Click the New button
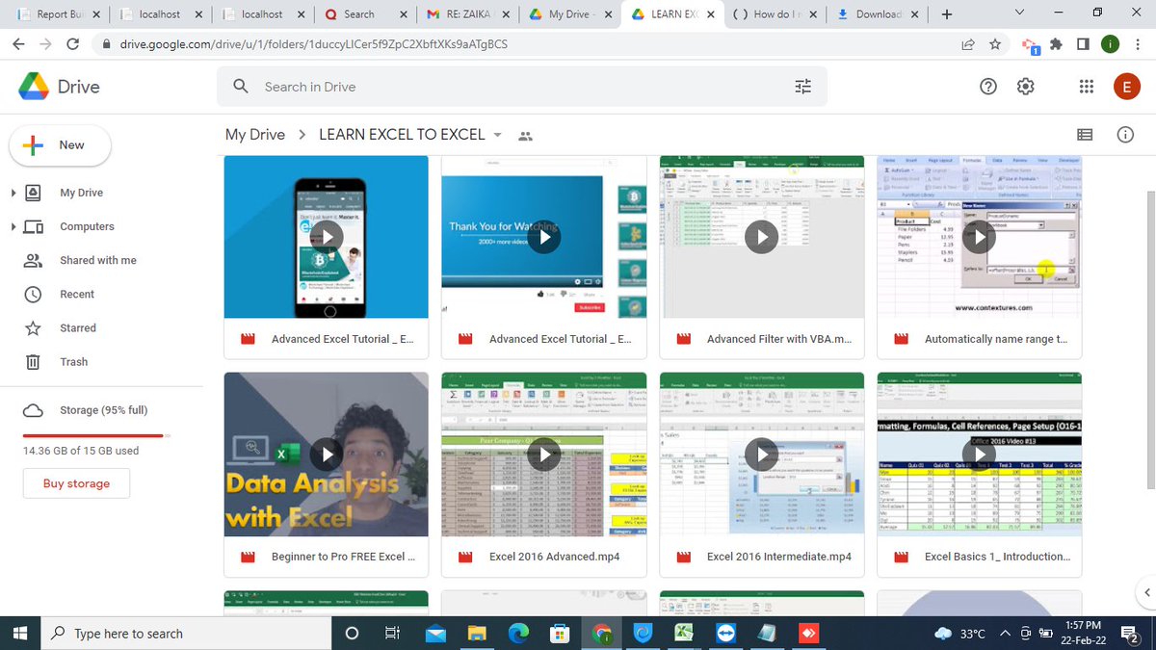 coord(60,145)
